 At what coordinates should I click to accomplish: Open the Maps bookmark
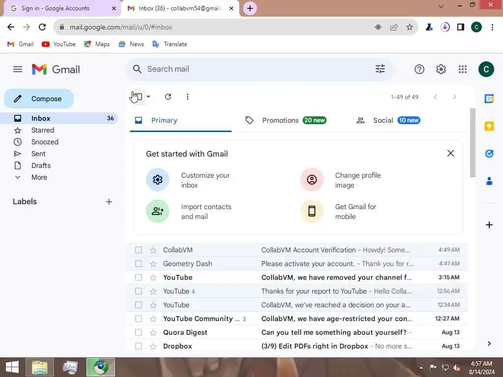[x=97, y=44]
